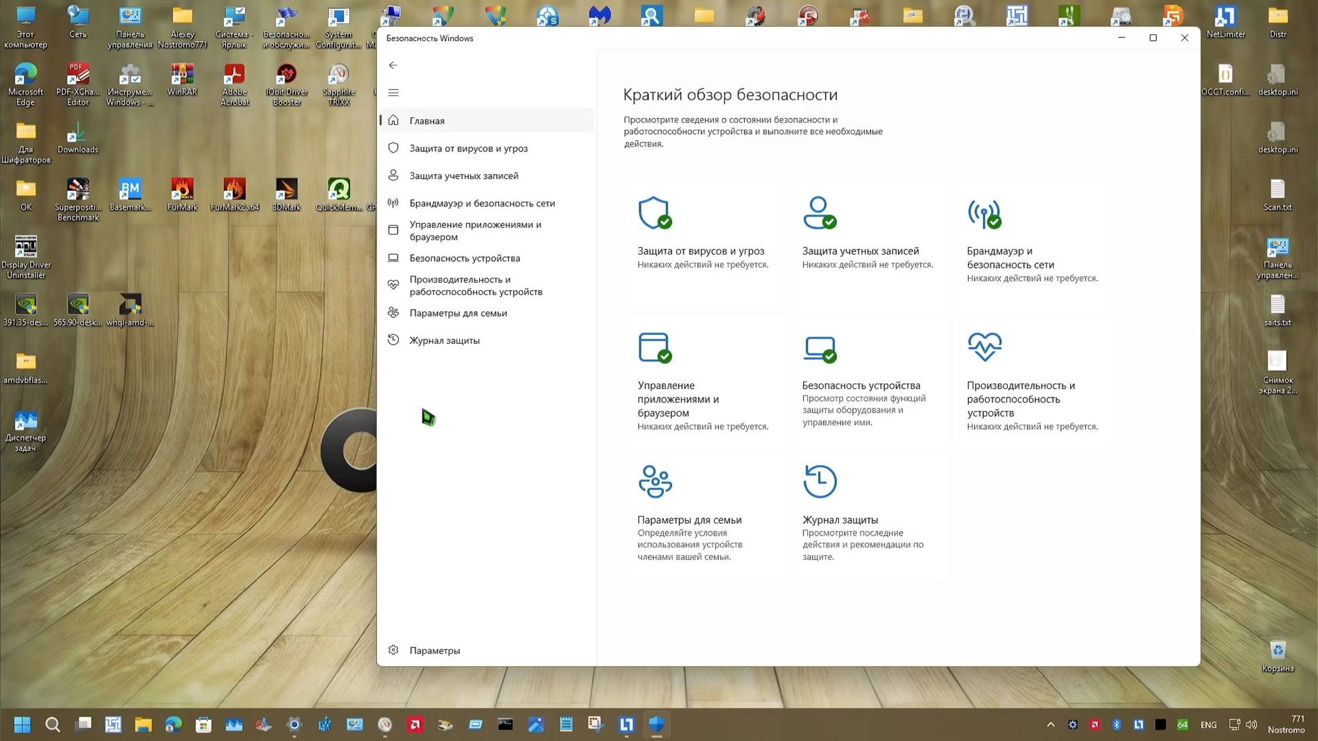
Task: Open the Безопасность устройства tile
Action: point(863,385)
